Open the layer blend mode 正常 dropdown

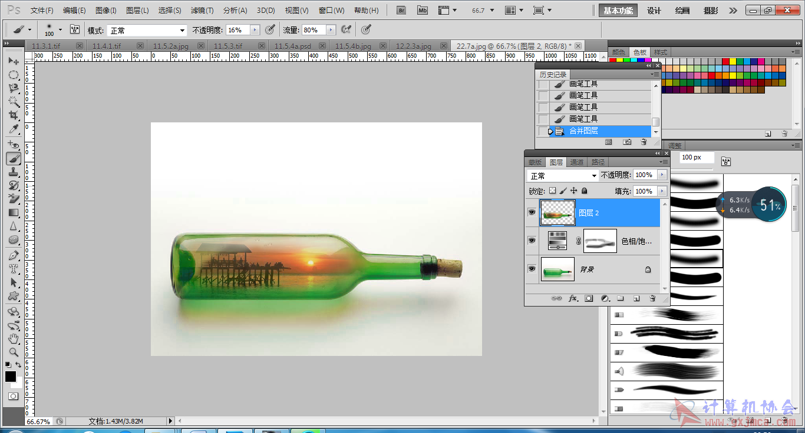tap(563, 176)
